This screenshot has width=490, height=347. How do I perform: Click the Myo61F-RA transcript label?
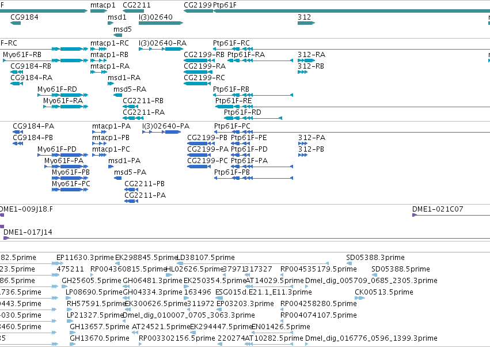pyautogui.click(x=63, y=101)
